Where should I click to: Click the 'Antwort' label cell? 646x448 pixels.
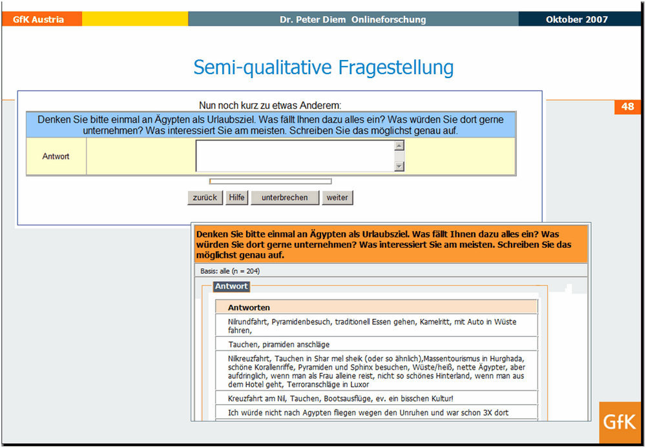[56, 156]
